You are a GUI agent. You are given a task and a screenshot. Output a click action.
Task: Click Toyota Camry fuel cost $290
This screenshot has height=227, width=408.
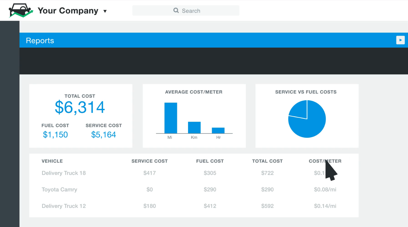(210, 190)
